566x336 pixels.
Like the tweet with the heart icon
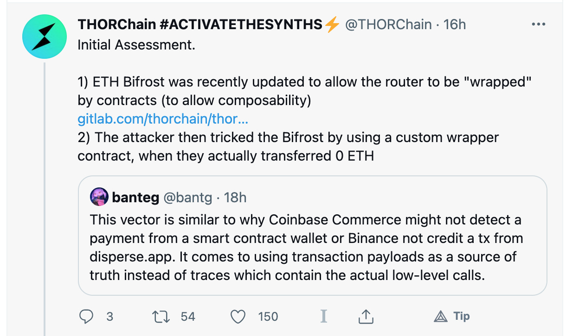coord(238,317)
